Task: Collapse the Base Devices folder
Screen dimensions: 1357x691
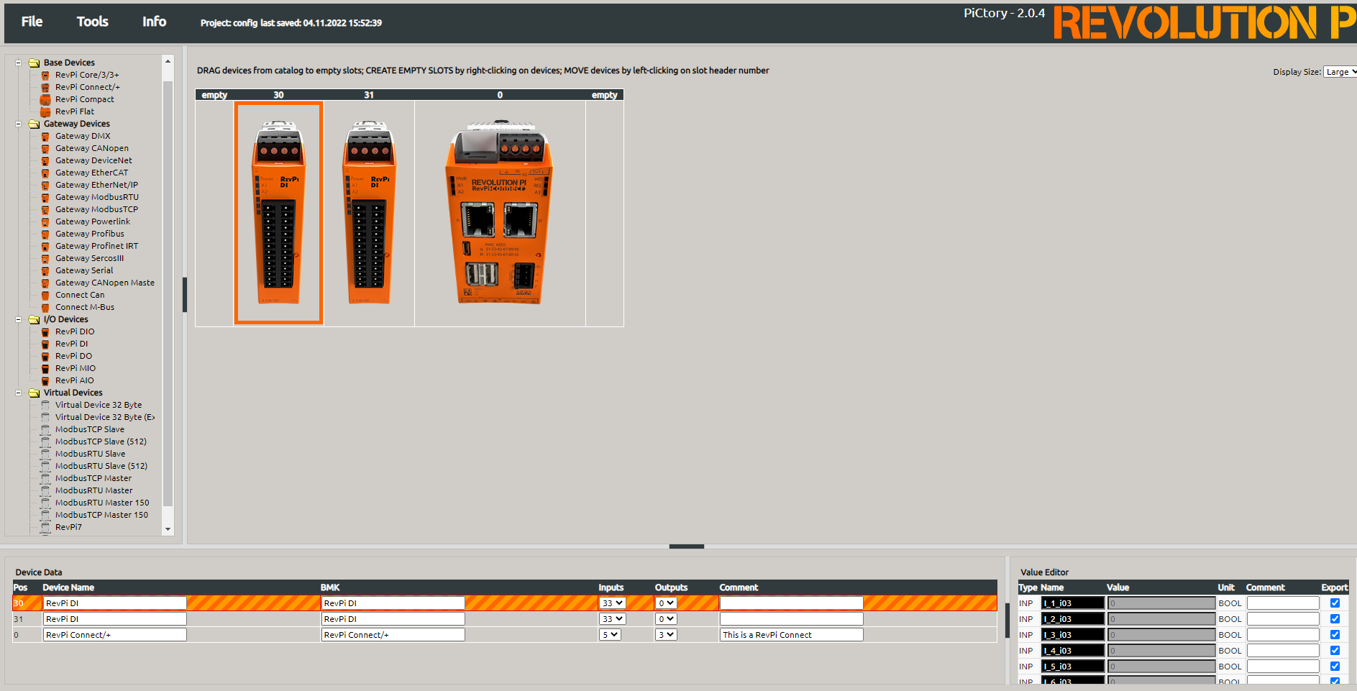Action: pyautogui.click(x=19, y=63)
